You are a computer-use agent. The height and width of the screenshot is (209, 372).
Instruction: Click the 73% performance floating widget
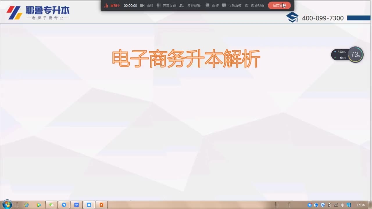(x=355, y=55)
